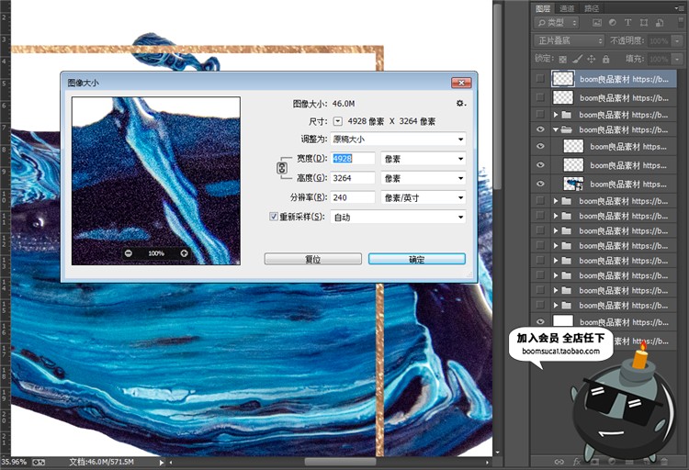This screenshot has width=689, height=470.
Task: Collapse the expanded layer group triangle
Action: pos(556,129)
